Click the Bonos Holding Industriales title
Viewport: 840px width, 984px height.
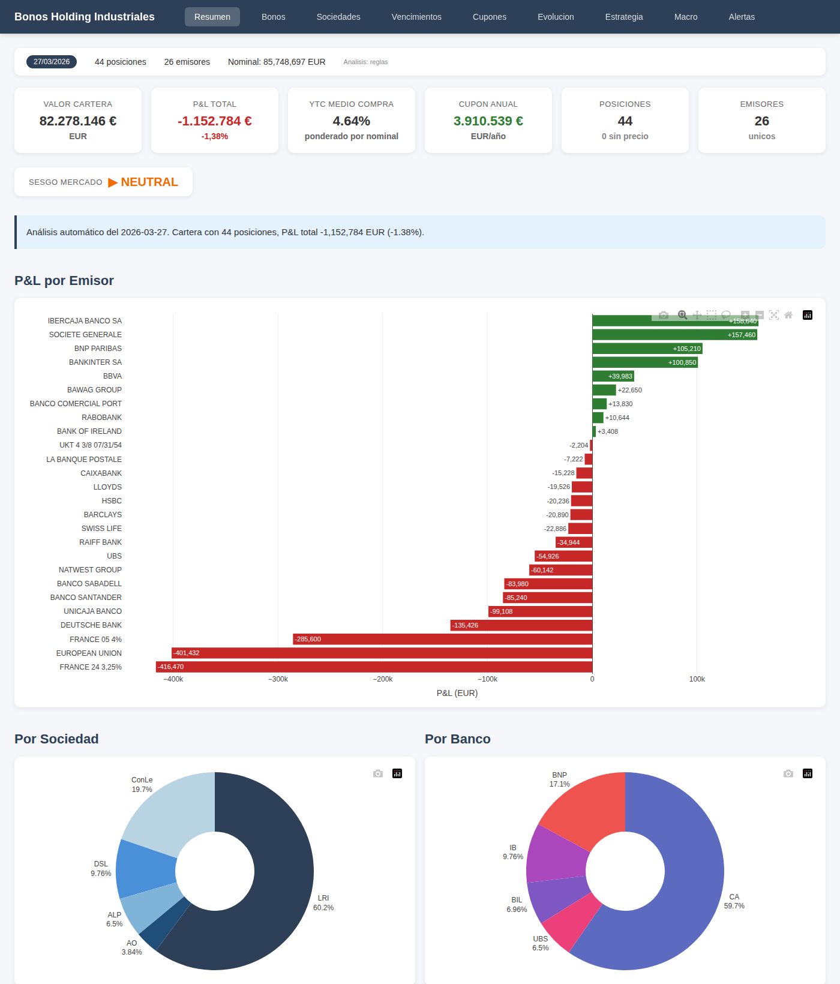[x=85, y=17]
